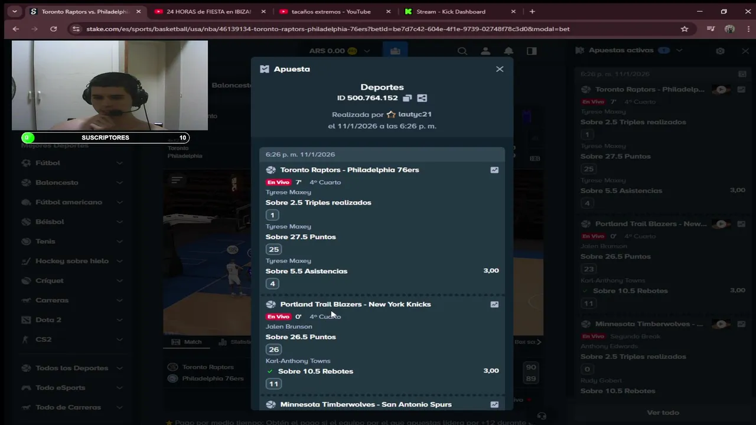Screen dimensions: 756x425
Task: Open Toronto Raptors - Philadelphia 76ers match in modal
Action: pyautogui.click(x=350, y=170)
